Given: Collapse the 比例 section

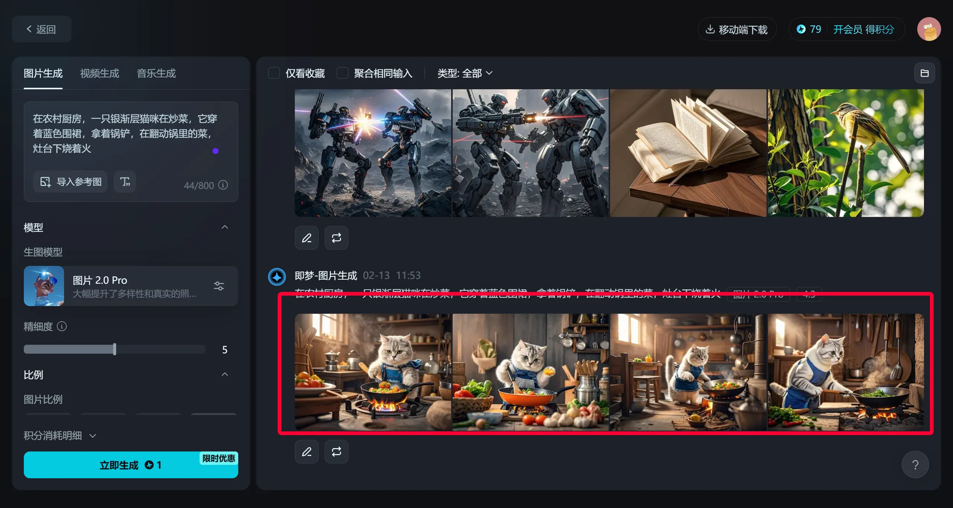Looking at the screenshot, I should click(x=225, y=374).
